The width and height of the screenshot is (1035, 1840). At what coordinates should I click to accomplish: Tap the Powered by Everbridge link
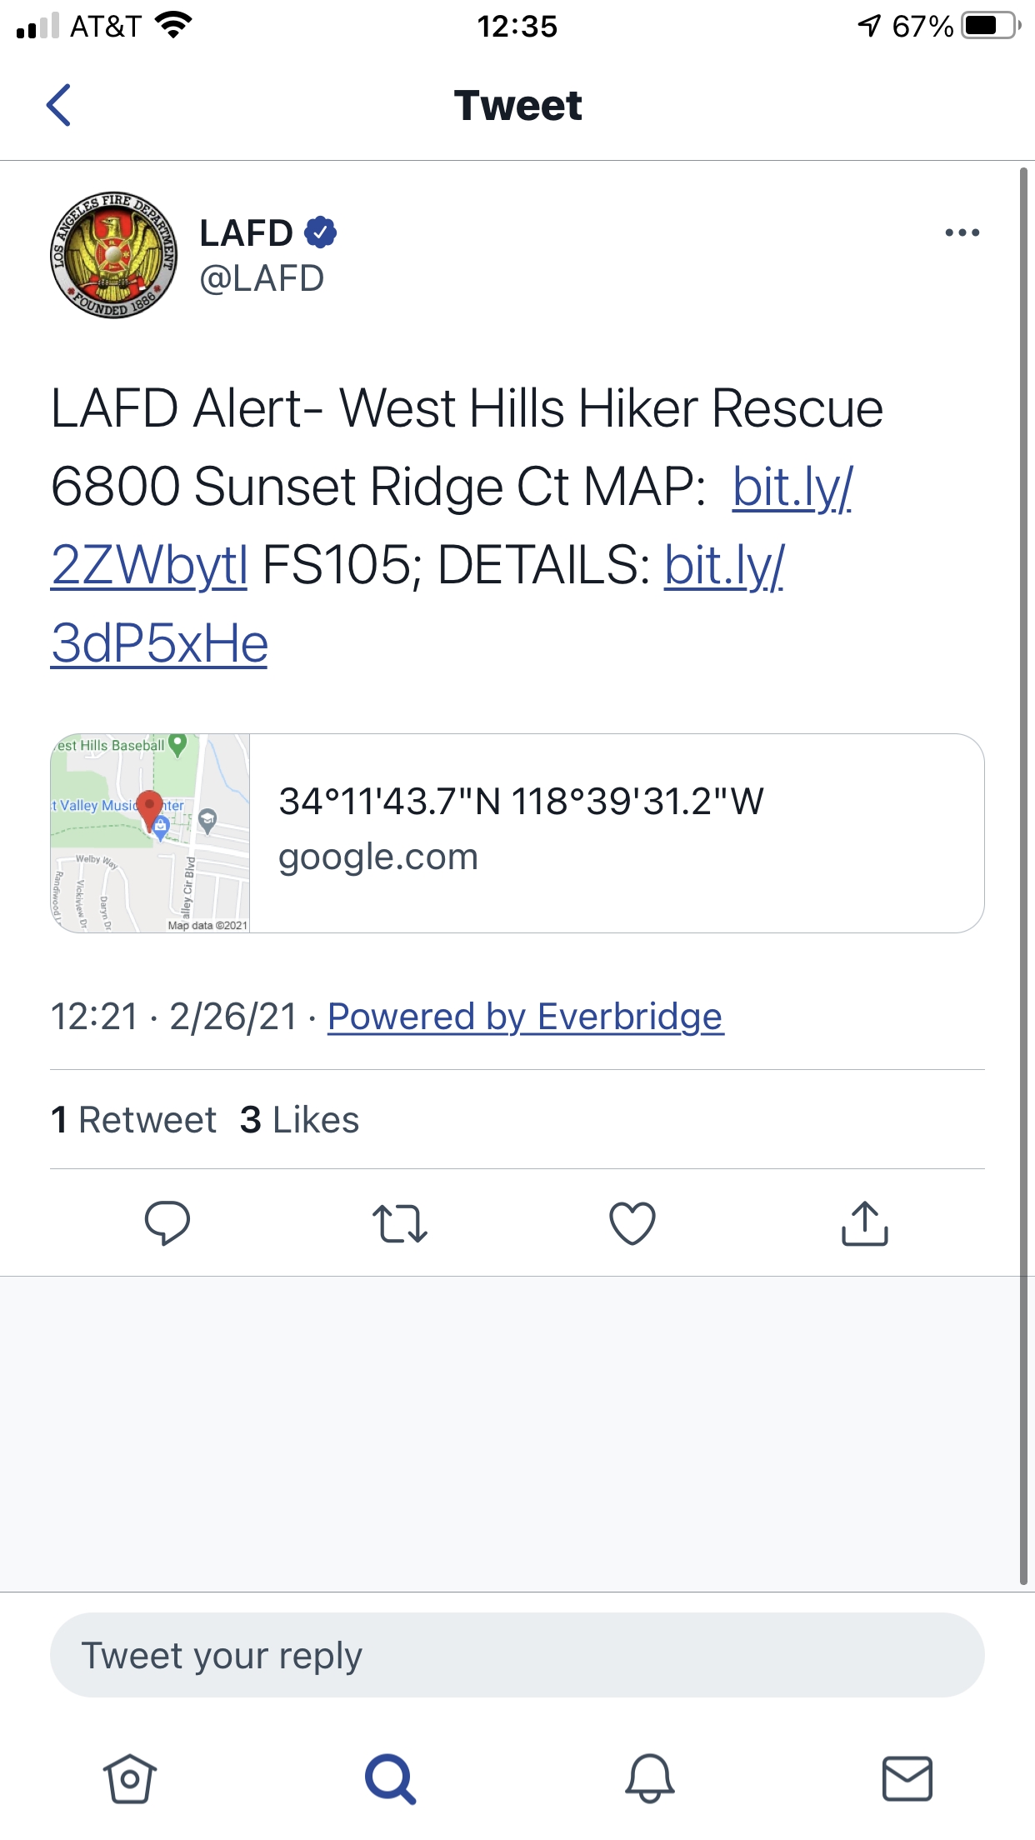[x=525, y=1017]
